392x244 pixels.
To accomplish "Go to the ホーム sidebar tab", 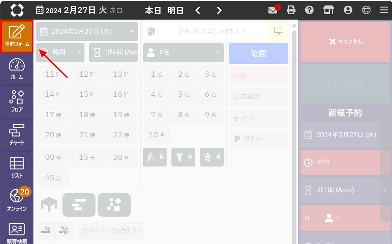I will tap(17, 69).
